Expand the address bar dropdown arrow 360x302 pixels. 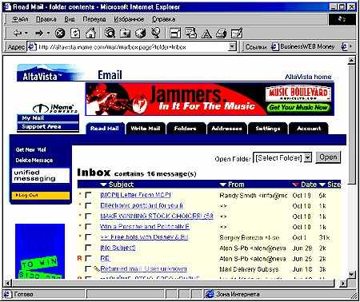pyautogui.click(x=233, y=47)
